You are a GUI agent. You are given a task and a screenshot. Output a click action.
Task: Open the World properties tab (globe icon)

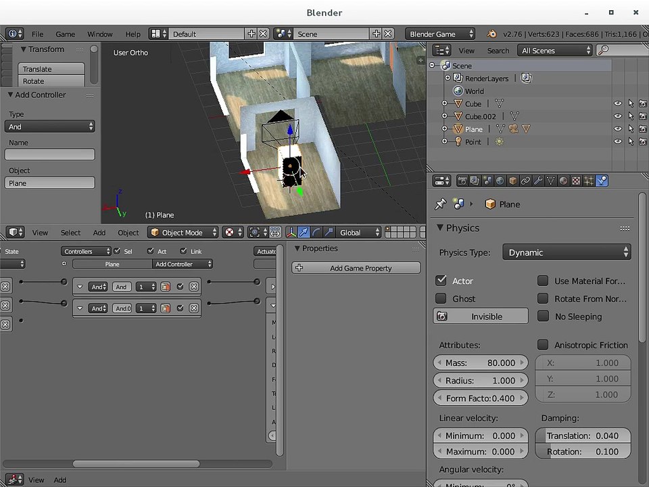point(500,181)
